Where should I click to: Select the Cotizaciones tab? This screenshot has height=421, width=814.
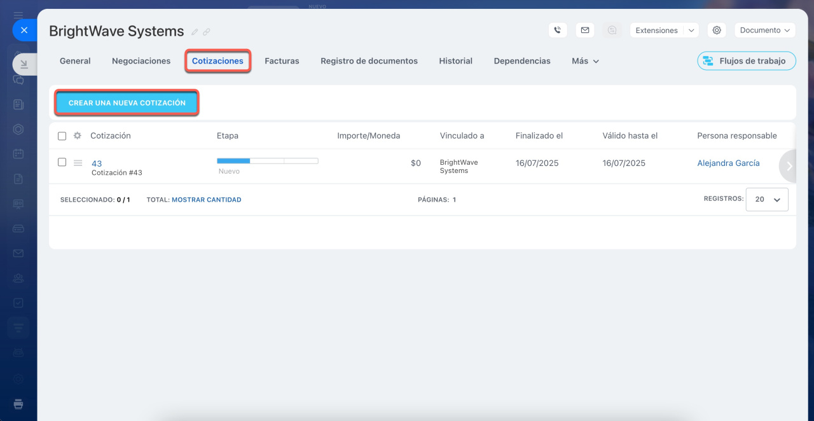(x=217, y=61)
